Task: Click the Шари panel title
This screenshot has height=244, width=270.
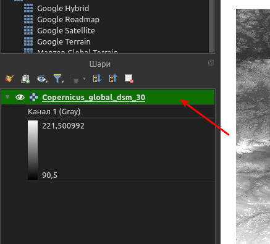Action: click(x=100, y=64)
